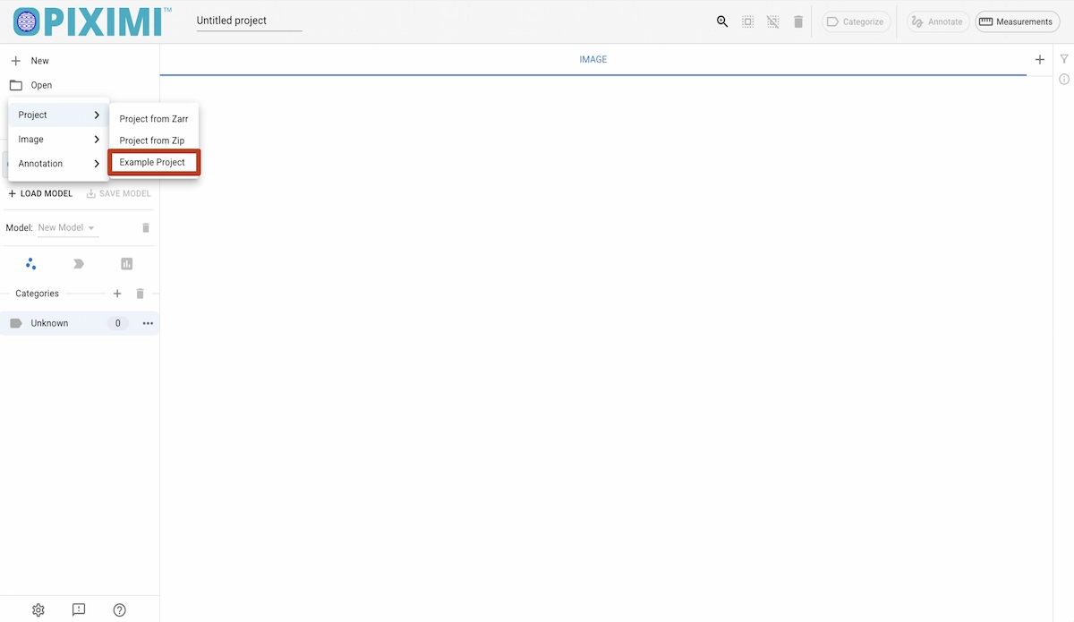This screenshot has height=622, width=1074.
Task: Choose Project from Zip
Action: (154, 141)
